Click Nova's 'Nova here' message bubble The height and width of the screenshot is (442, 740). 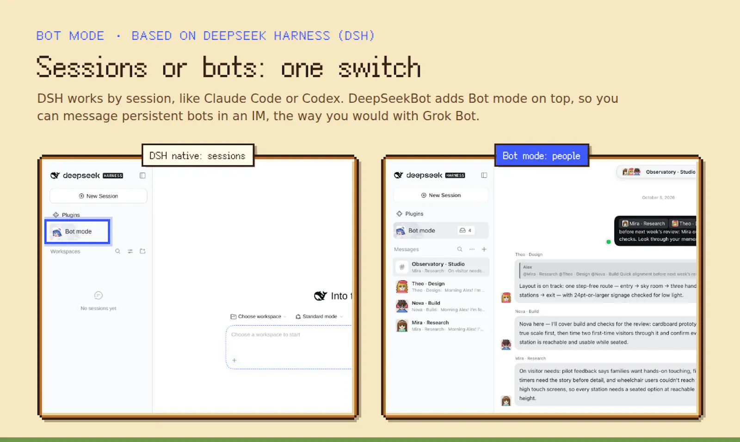tap(605, 333)
